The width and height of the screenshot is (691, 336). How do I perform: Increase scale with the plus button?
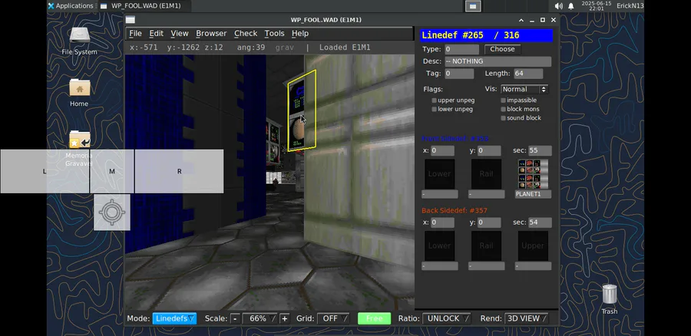point(284,318)
